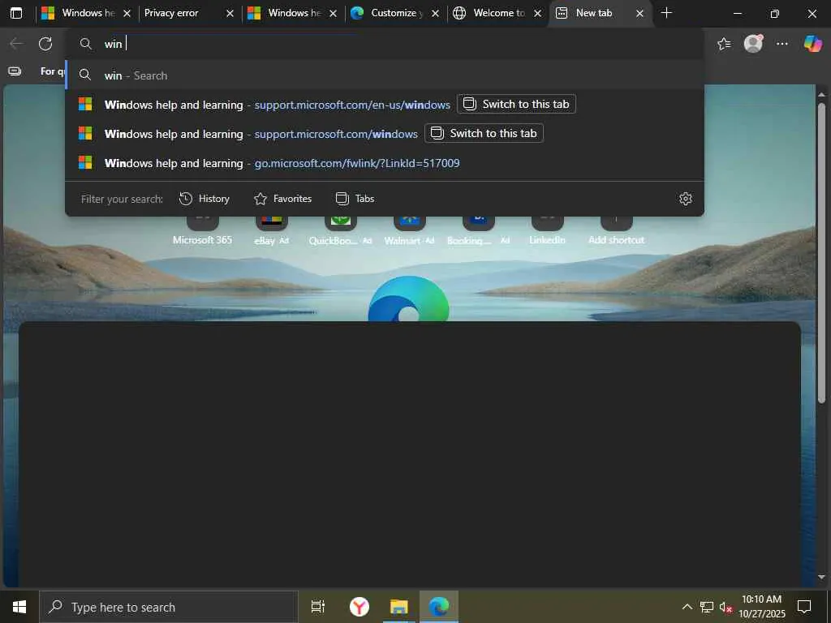Click Add shortcut tile
The height and width of the screenshot is (623, 831).
[617, 231]
